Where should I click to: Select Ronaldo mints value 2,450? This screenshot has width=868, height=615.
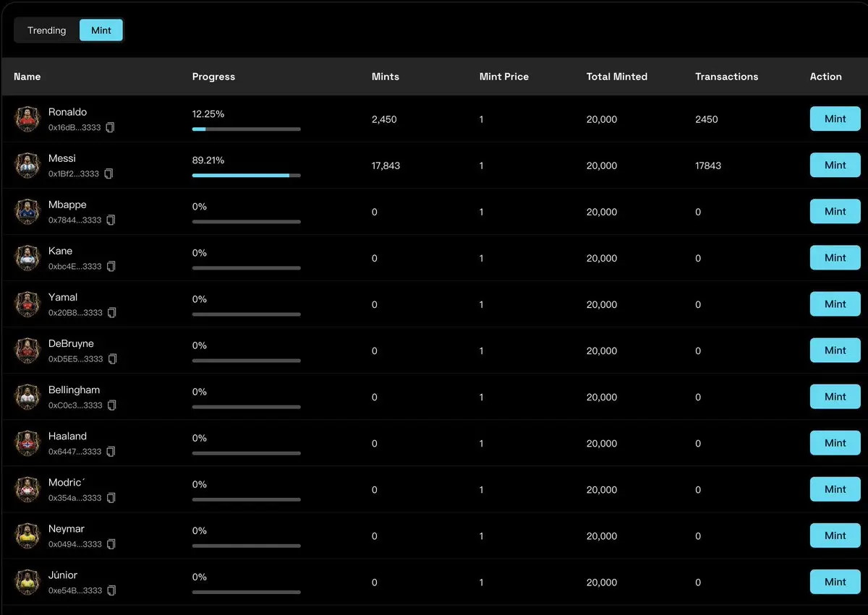pyautogui.click(x=384, y=119)
